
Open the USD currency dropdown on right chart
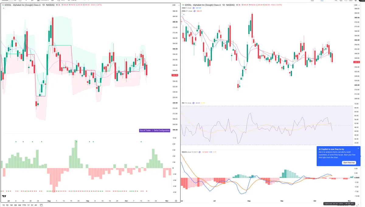[x=356, y=5]
